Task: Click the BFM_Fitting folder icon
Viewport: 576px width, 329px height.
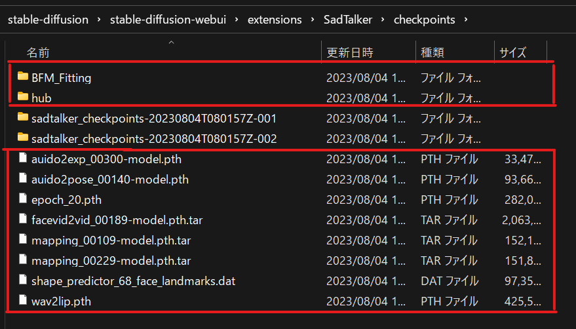Action: pyautogui.click(x=23, y=77)
